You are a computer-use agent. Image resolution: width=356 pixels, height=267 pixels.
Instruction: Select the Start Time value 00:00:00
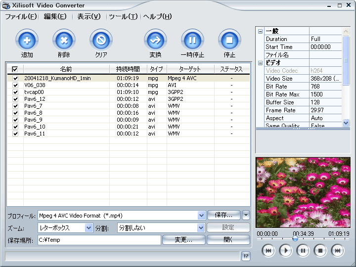pos(325,47)
